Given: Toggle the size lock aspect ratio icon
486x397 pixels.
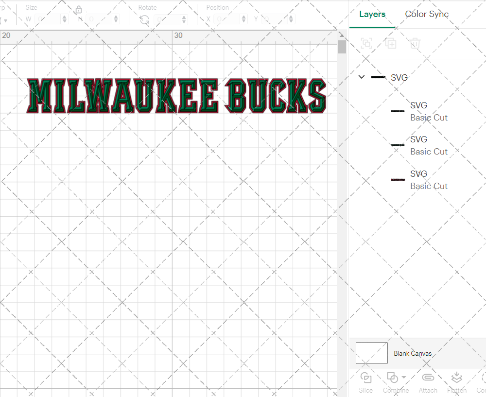Looking at the screenshot, I should coord(79,10).
